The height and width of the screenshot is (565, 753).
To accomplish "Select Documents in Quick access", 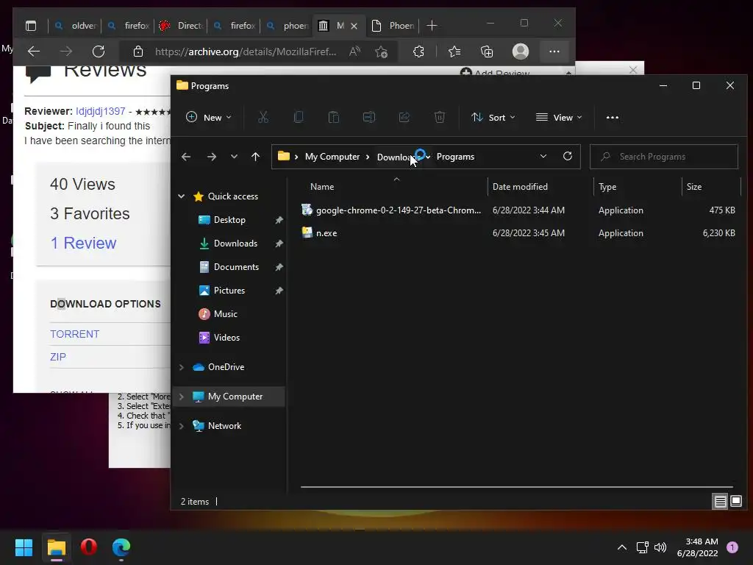I will (236, 266).
